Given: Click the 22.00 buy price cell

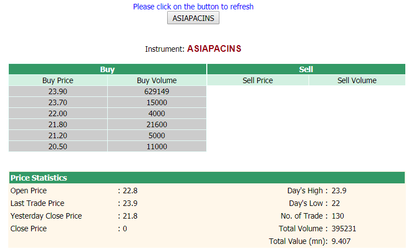Looking at the screenshot, I should tap(58, 113).
